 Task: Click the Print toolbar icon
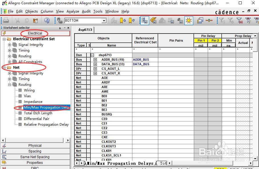[6, 20]
